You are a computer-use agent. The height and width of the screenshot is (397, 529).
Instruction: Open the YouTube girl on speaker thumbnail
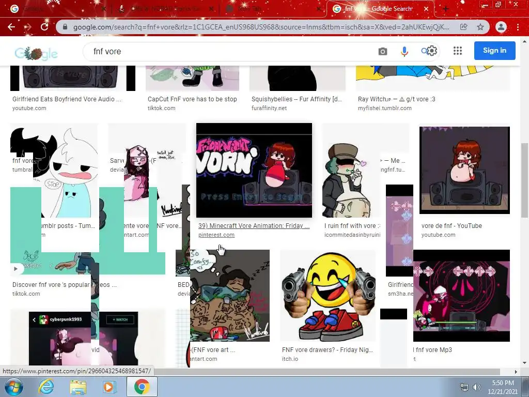click(x=464, y=170)
